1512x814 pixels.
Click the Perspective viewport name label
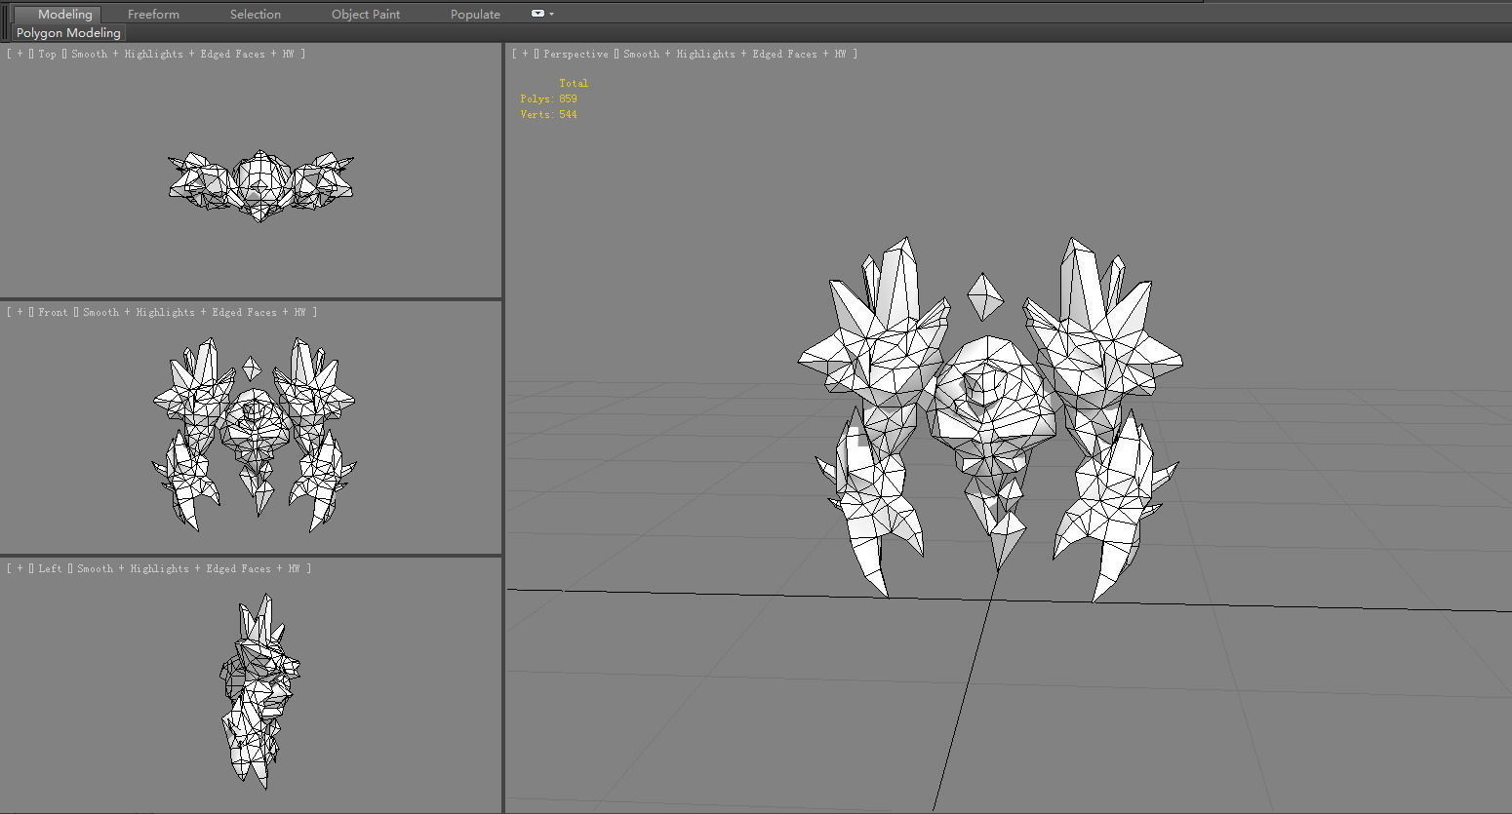coord(576,55)
